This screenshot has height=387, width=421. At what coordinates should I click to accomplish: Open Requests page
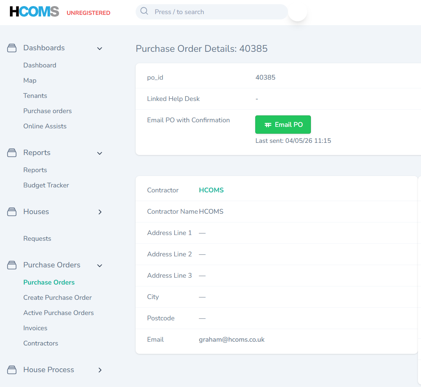coord(37,238)
